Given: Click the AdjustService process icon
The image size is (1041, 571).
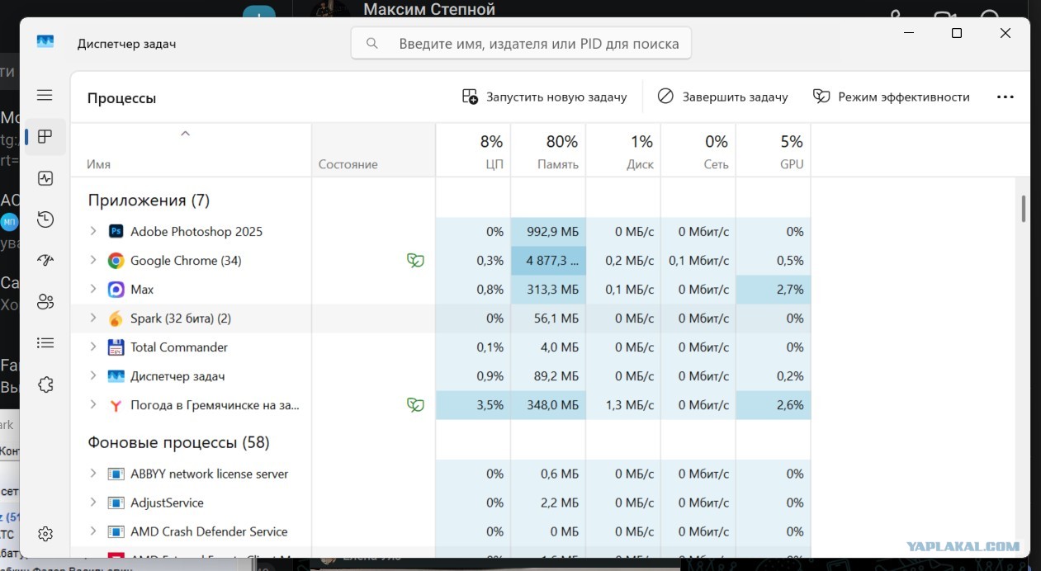Looking at the screenshot, I should [x=116, y=503].
